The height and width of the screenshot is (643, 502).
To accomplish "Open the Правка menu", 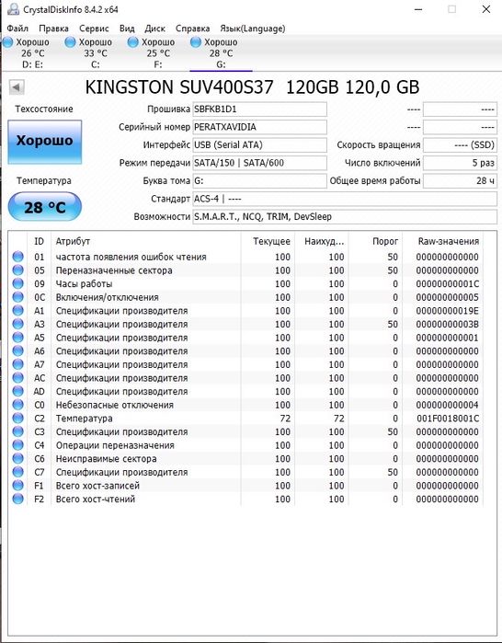I will pos(53,29).
